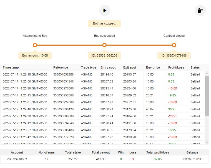Click exit spot value 20179.94

tap(129, 130)
